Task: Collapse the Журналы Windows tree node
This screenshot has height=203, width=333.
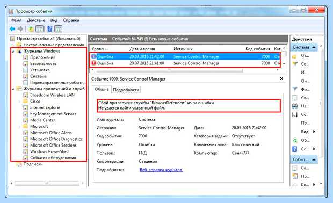Action: pyautogui.click(x=13, y=52)
